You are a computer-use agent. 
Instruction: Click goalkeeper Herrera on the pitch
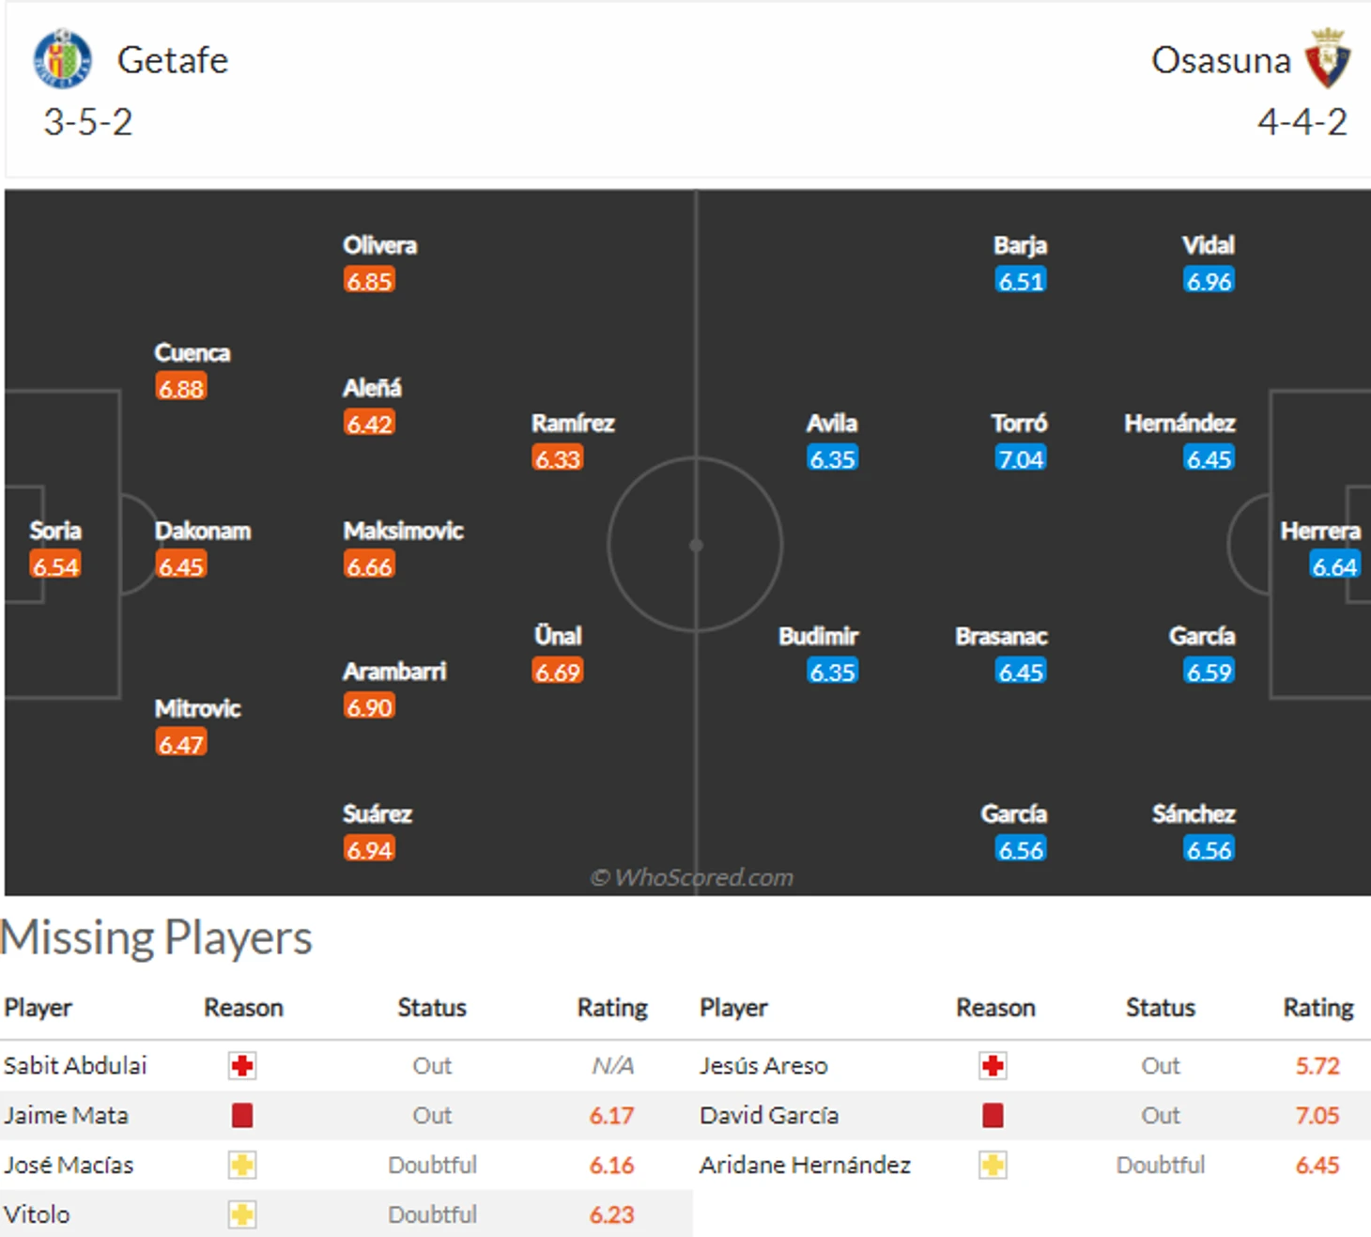point(1320,531)
